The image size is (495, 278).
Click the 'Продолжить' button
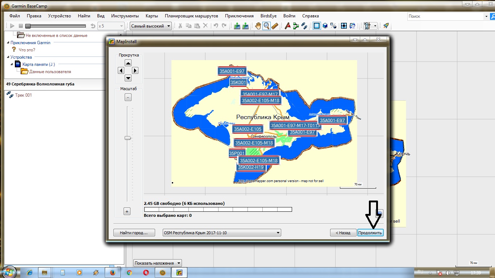click(x=370, y=233)
